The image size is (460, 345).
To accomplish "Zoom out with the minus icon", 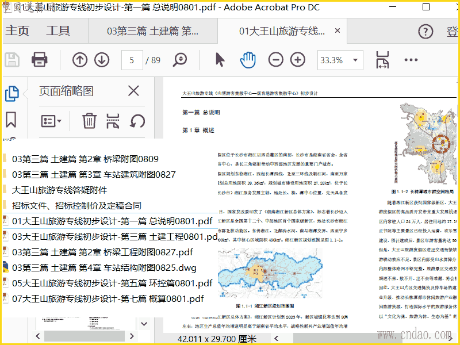I will coord(276,60).
